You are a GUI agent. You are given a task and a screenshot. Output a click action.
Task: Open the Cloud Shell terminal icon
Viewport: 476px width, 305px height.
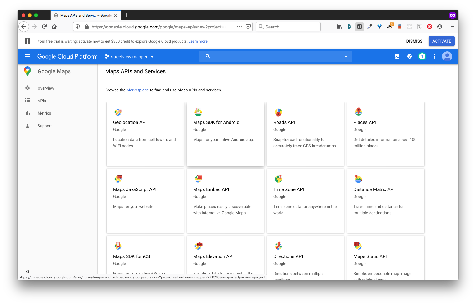[x=397, y=57]
